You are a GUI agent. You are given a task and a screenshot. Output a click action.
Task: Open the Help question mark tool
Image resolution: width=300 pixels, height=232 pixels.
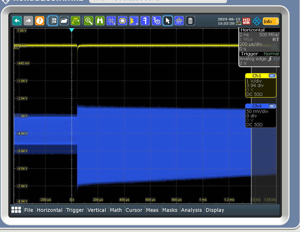click(39, 21)
